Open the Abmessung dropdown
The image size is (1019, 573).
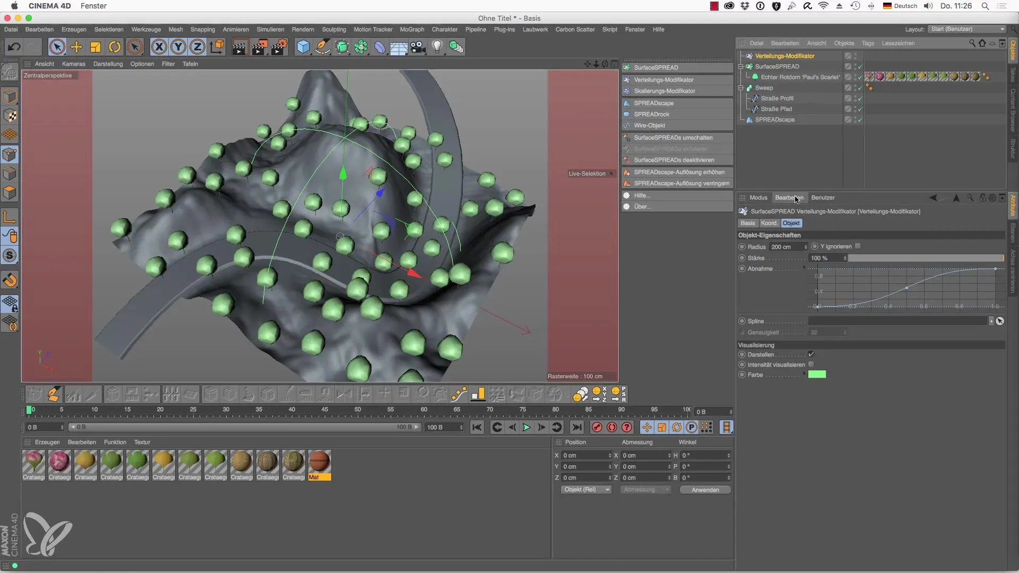645,490
